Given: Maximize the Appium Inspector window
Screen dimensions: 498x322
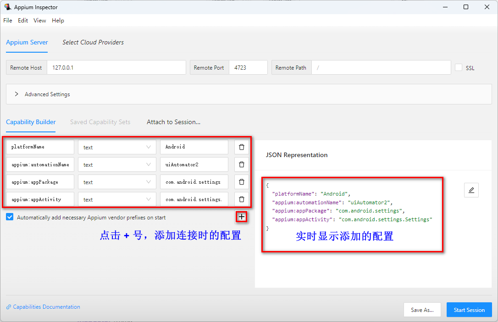Looking at the screenshot, I should point(466,7).
